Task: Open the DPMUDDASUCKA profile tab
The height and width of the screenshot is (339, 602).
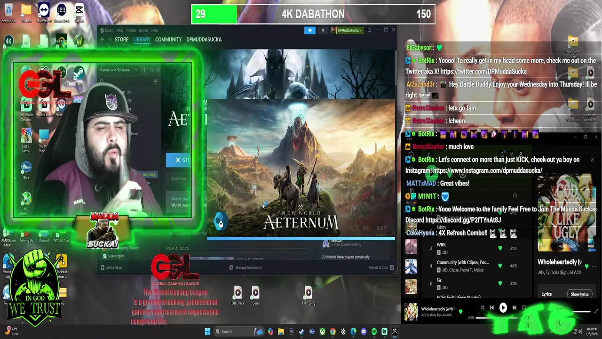Action: 204,40
